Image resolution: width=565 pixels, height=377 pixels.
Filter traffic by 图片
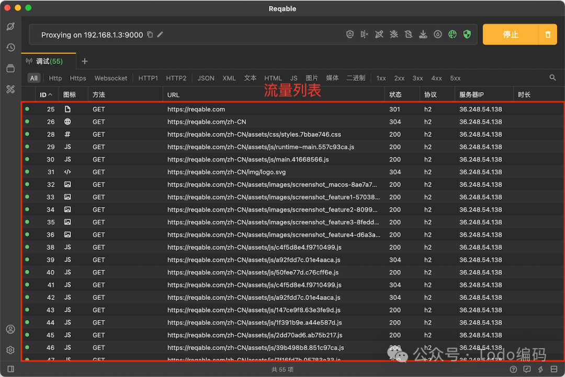click(312, 78)
